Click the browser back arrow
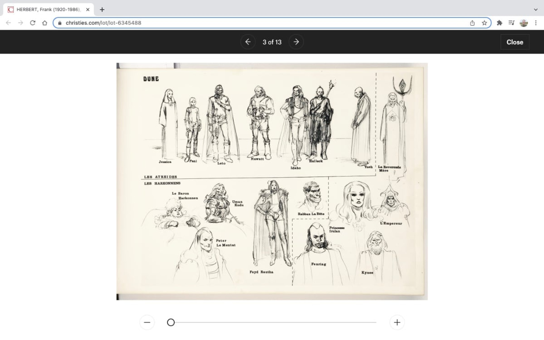 pos(8,23)
